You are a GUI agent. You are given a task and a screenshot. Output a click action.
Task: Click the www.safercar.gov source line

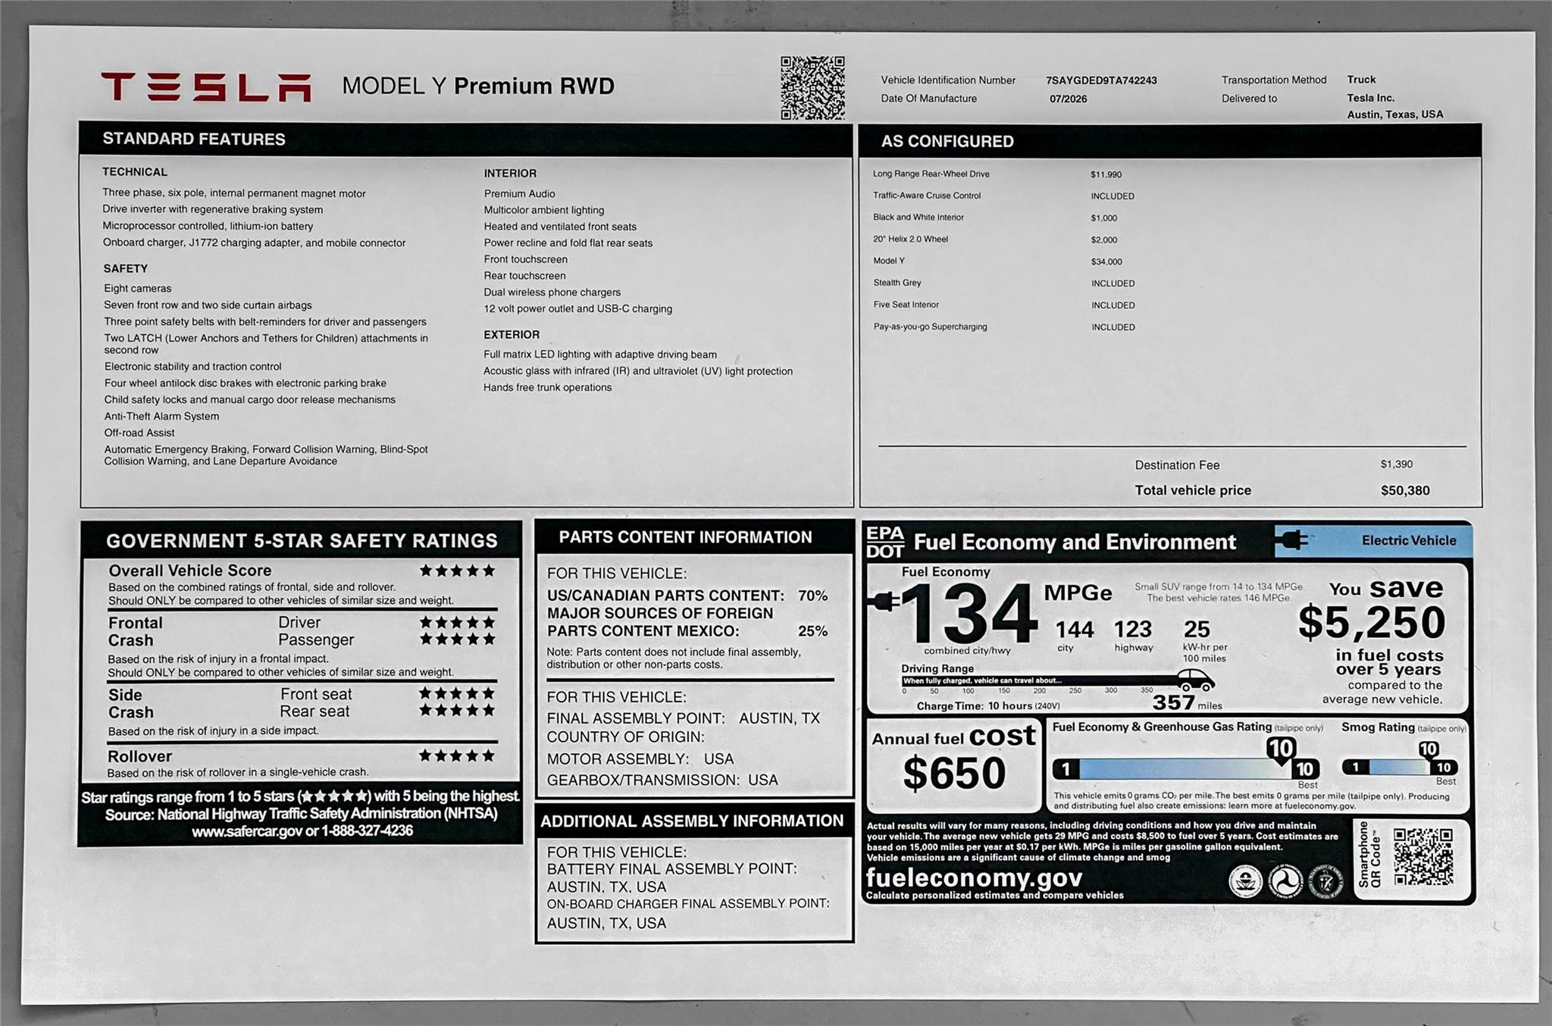pyautogui.click(x=302, y=831)
